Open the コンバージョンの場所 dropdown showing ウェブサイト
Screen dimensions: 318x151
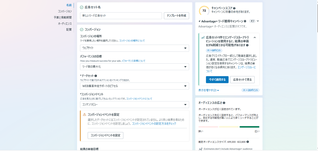tap(134, 48)
